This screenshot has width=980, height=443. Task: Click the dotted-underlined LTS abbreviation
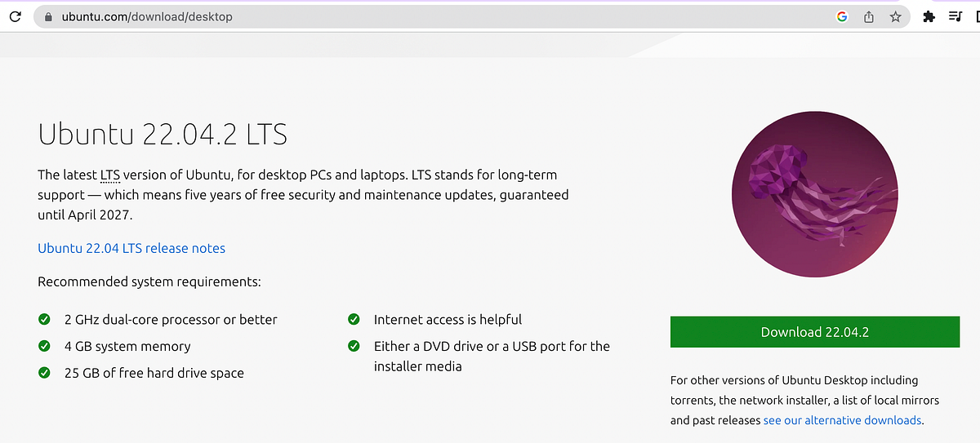coord(110,175)
